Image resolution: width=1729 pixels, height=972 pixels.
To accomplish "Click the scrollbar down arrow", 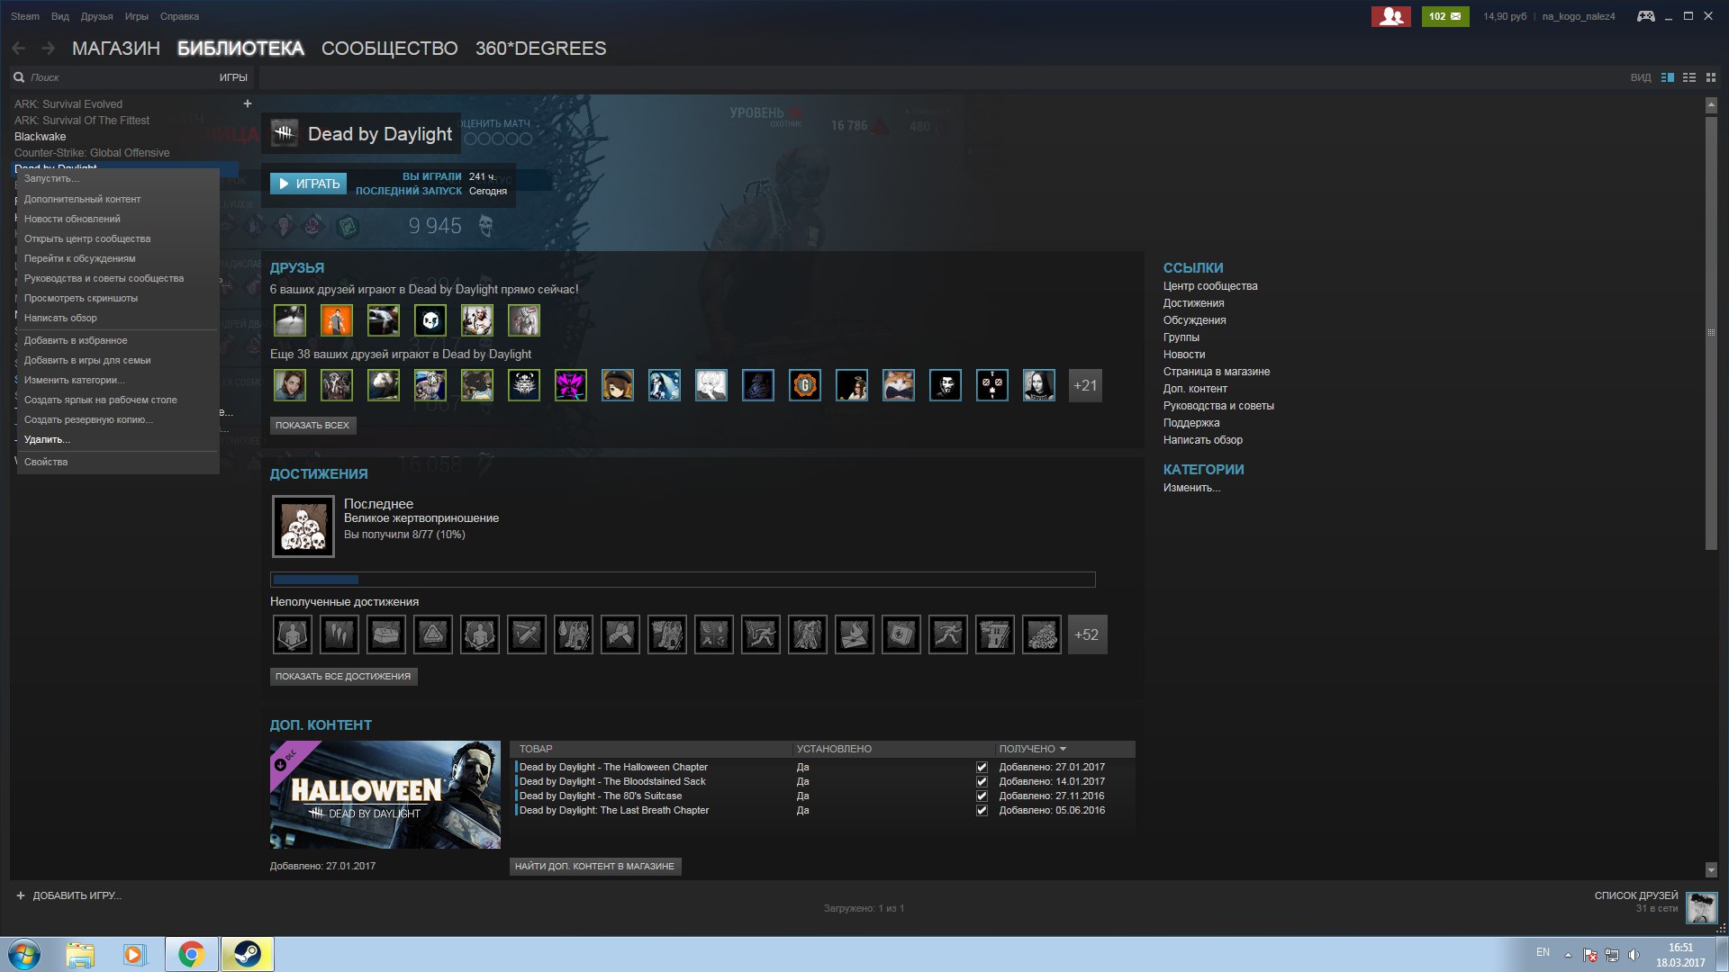I will (x=1711, y=870).
